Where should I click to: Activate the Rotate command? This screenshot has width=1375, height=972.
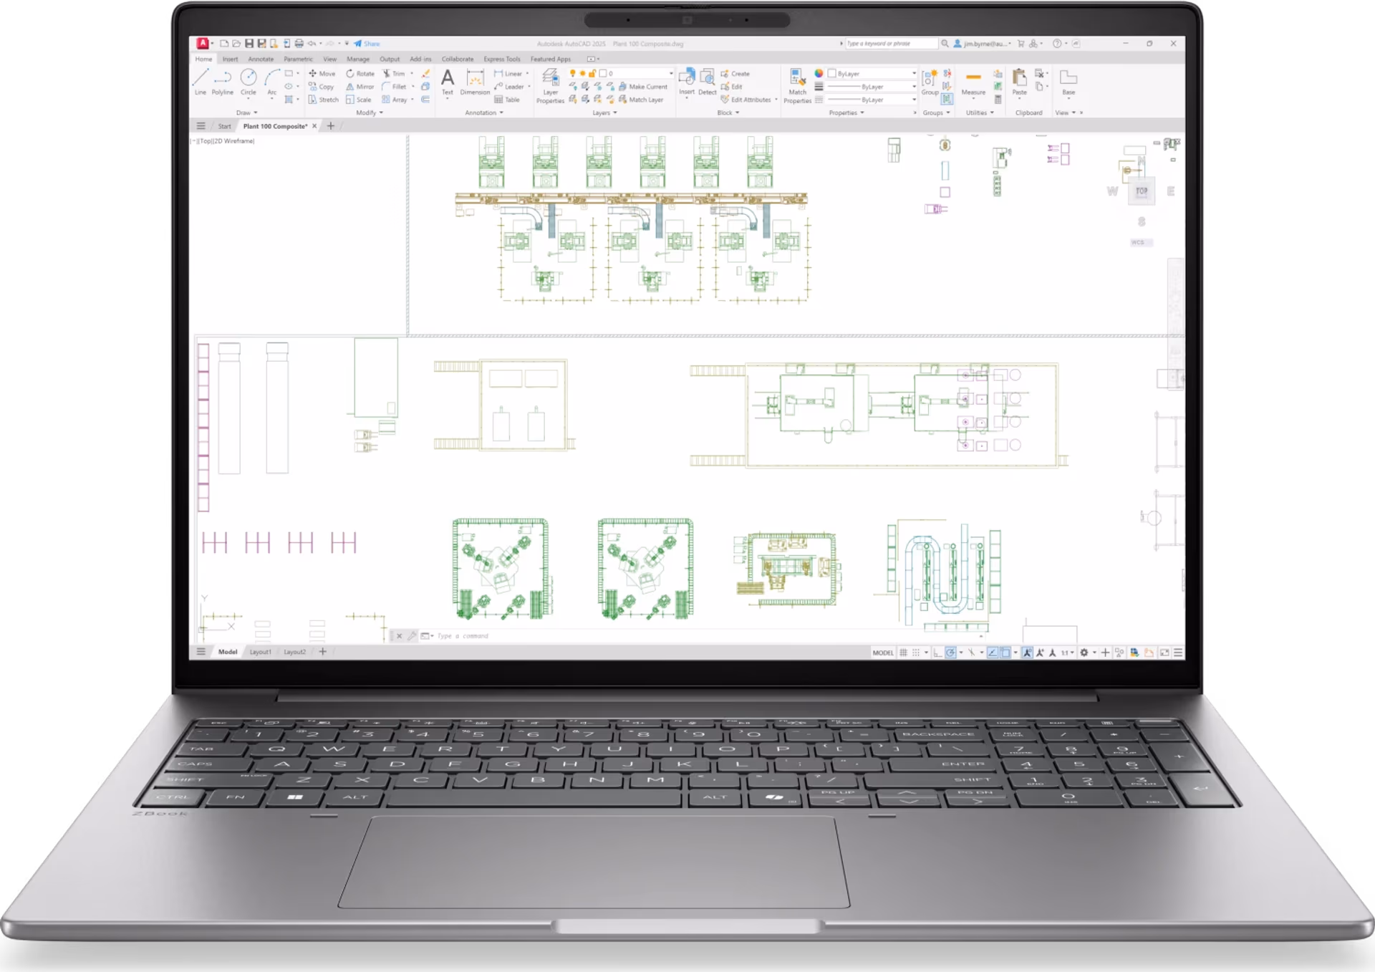pyautogui.click(x=360, y=74)
